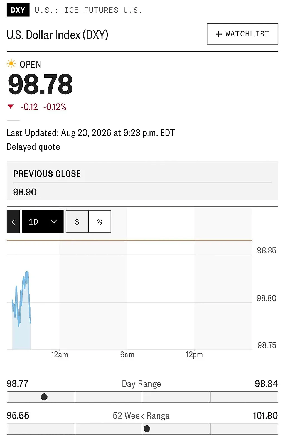Click the DXY ticker badge
The width and height of the screenshot is (285, 443).
(x=18, y=10)
